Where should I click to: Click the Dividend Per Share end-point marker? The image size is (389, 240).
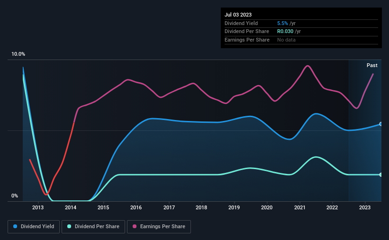[x=381, y=175]
